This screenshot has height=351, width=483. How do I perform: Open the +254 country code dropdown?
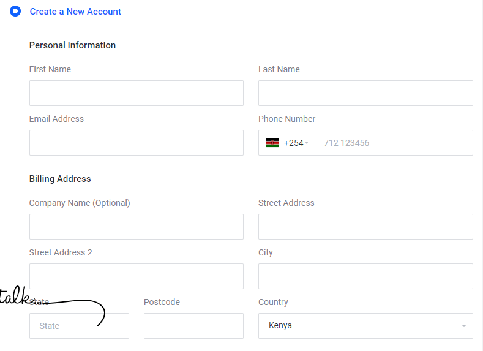287,143
